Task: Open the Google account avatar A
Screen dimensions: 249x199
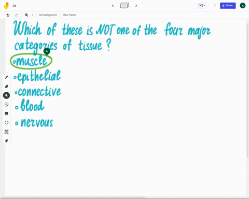Action: point(243,6)
